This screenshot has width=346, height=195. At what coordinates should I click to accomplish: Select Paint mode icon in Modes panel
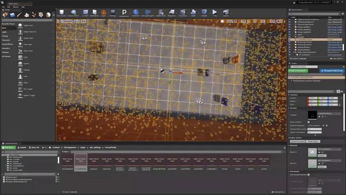click(x=12, y=15)
